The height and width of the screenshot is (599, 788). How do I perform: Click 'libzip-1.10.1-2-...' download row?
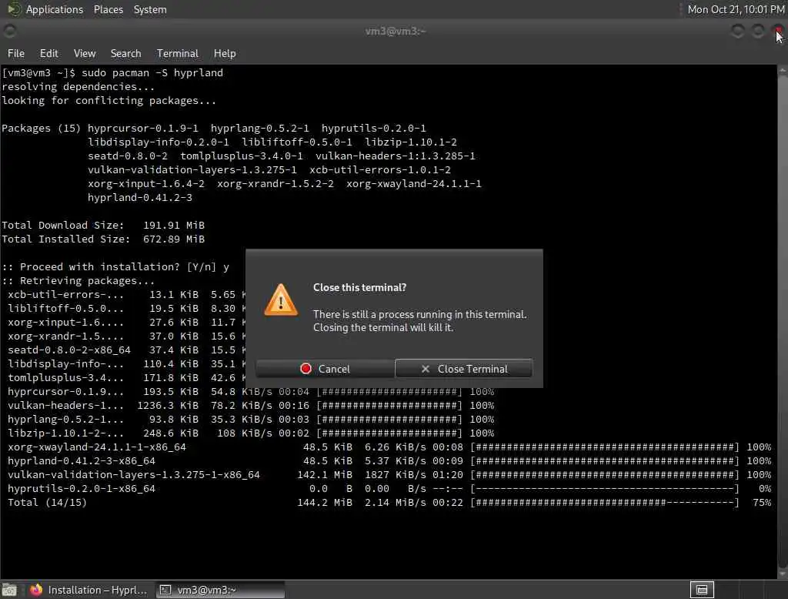pyautogui.click(x=251, y=433)
